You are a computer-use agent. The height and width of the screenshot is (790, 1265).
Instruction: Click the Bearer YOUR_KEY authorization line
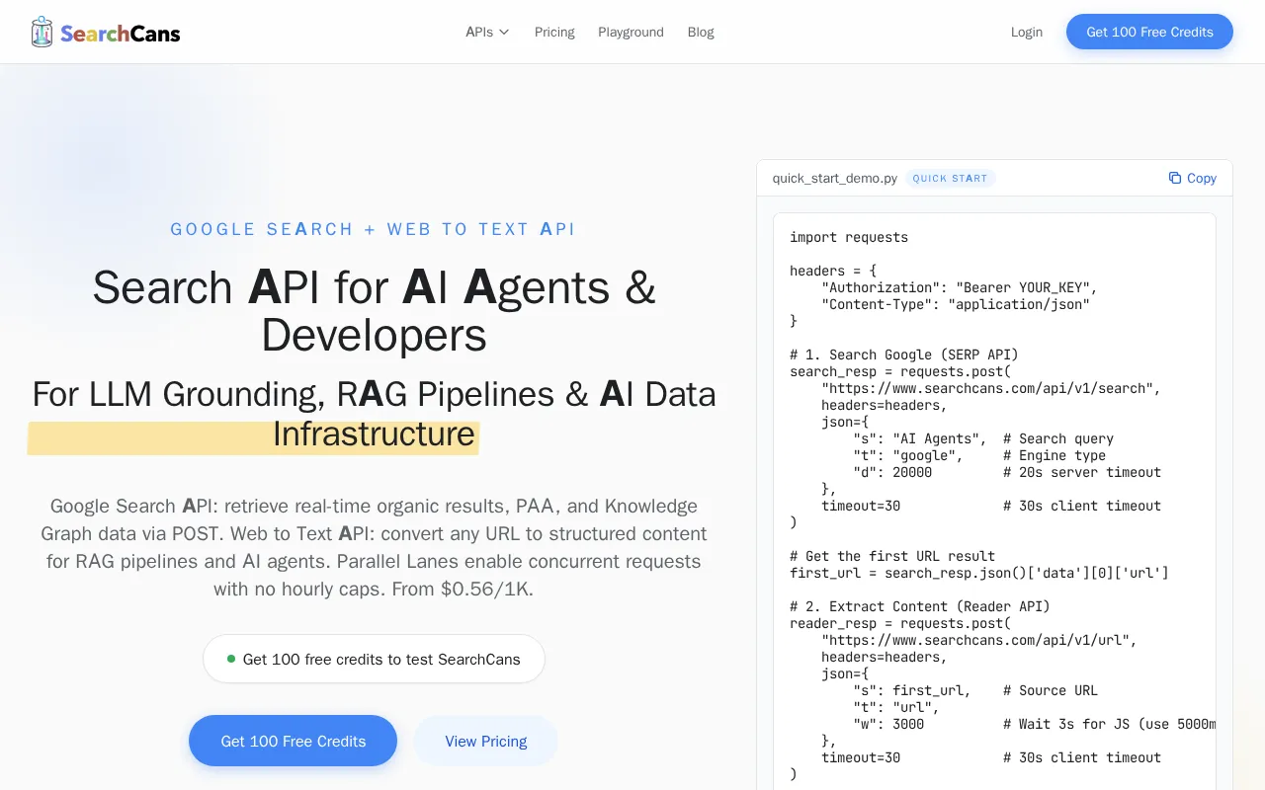(x=960, y=287)
